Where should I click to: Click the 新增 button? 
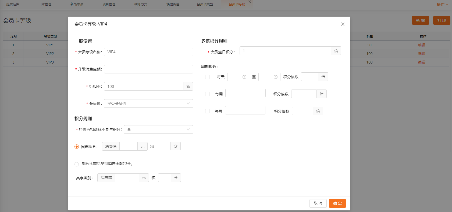[x=421, y=20]
